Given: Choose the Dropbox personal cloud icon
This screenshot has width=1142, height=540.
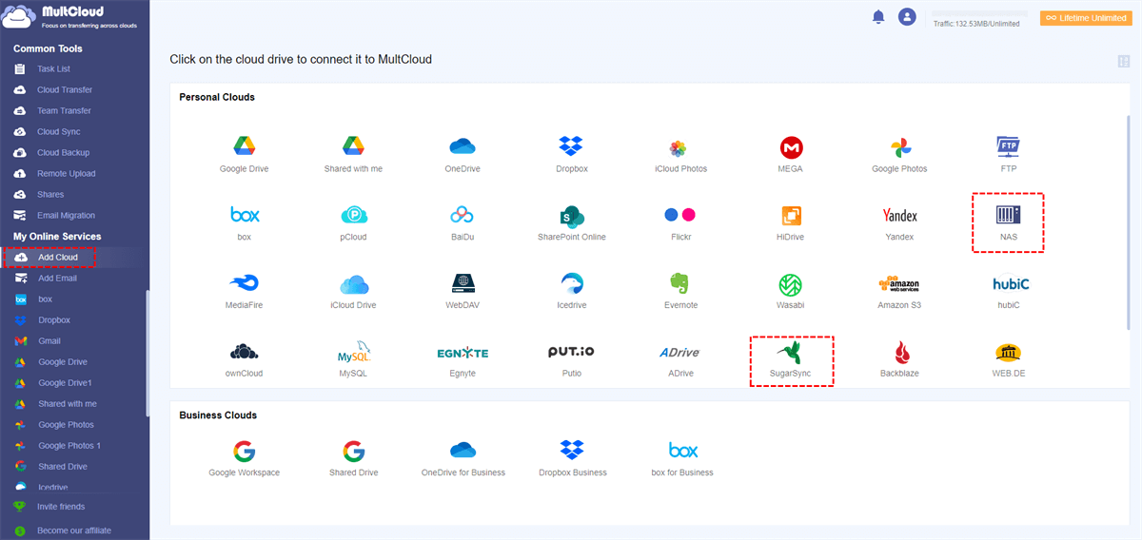Looking at the screenshot, I should pyautogui.click(x=571, y=146).
